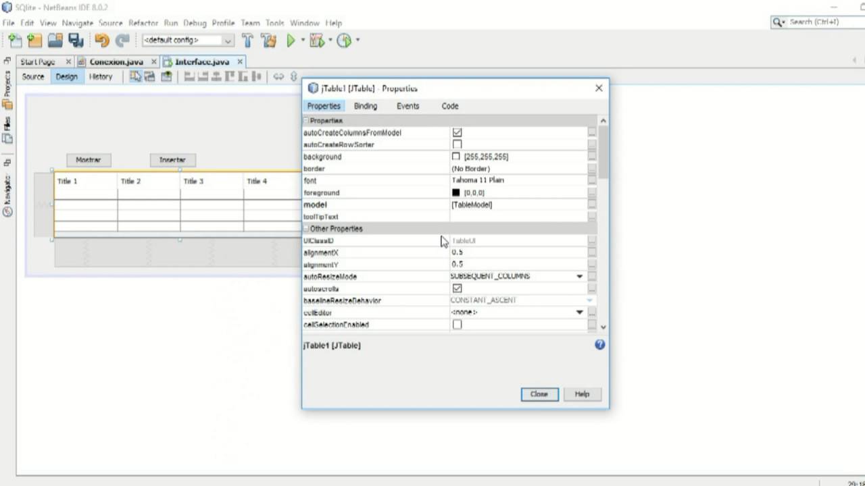
Task: Open Profile Project dropdown arrow
Action: pyautogui.click(x=357, y=40)
